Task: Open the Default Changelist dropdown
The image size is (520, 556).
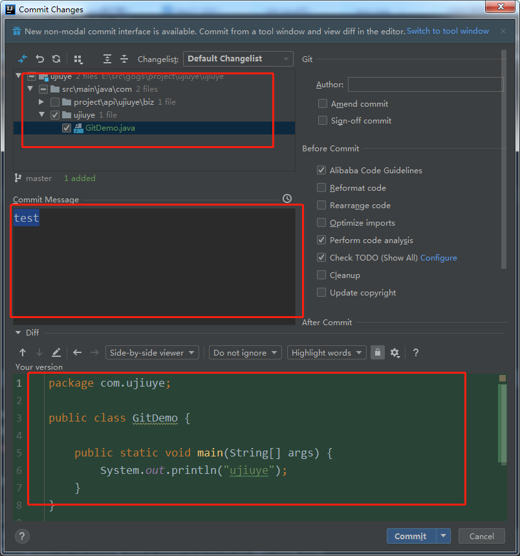Action: [238, 59]
